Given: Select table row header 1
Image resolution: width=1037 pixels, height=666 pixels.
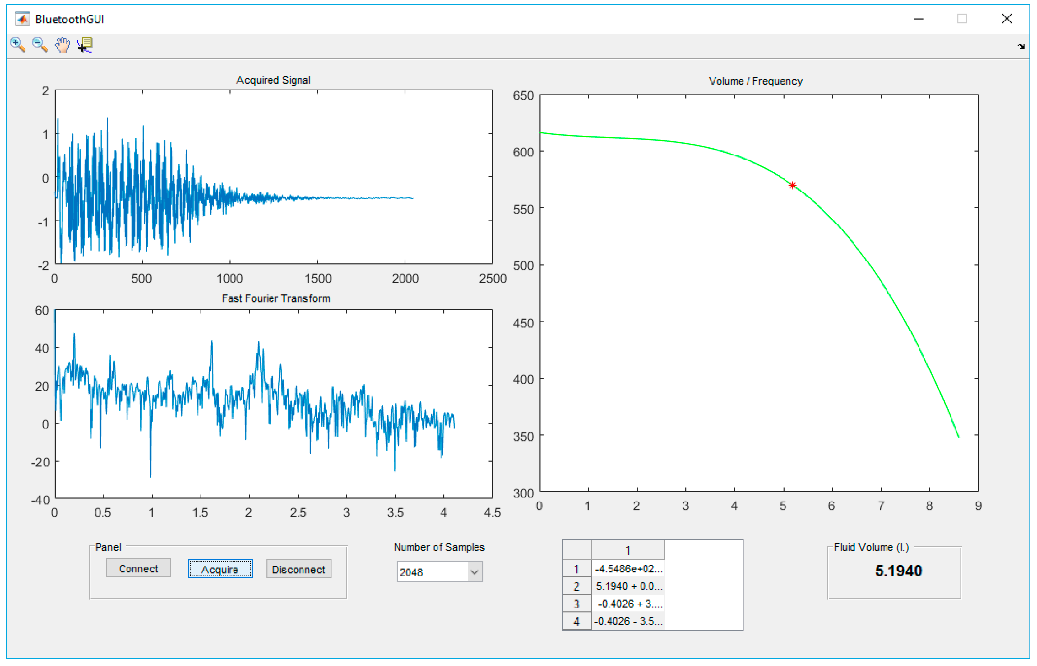Looking at the screenshot, I should point(576,569).
